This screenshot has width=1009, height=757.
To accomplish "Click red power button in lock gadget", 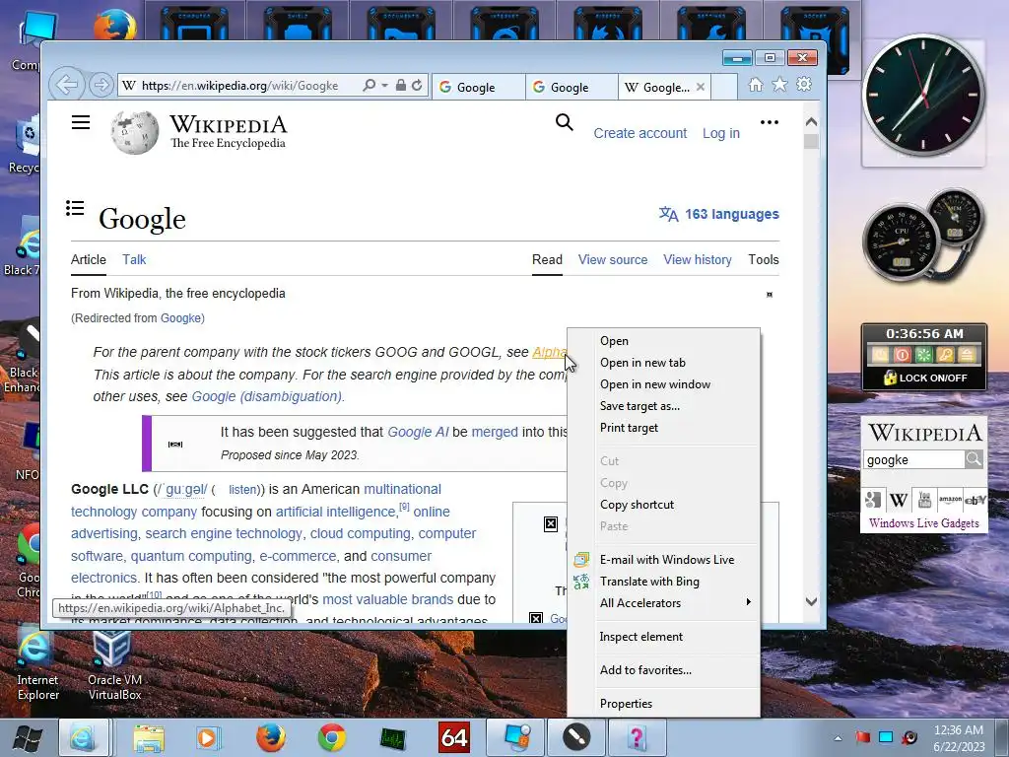I will point(903,355).
